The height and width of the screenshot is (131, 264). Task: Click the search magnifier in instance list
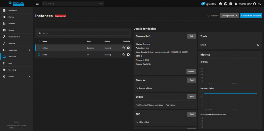pyautogui.click(x=40, y=33)
